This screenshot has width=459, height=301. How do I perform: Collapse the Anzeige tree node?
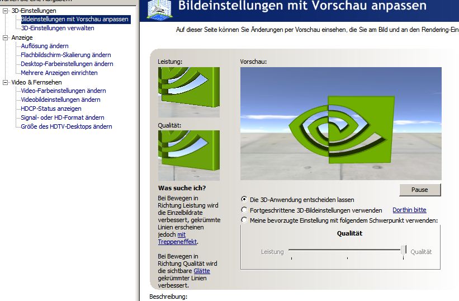tap(5, 38)
